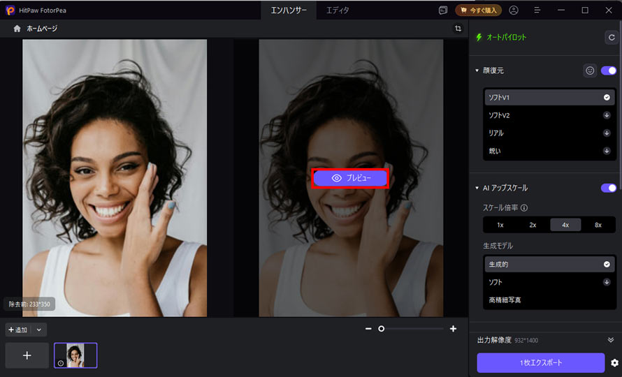Image resolution: width=622 pixels, height=377 pixels.
Task: Zoom in with the plus icon
Action: coord(453,329)
